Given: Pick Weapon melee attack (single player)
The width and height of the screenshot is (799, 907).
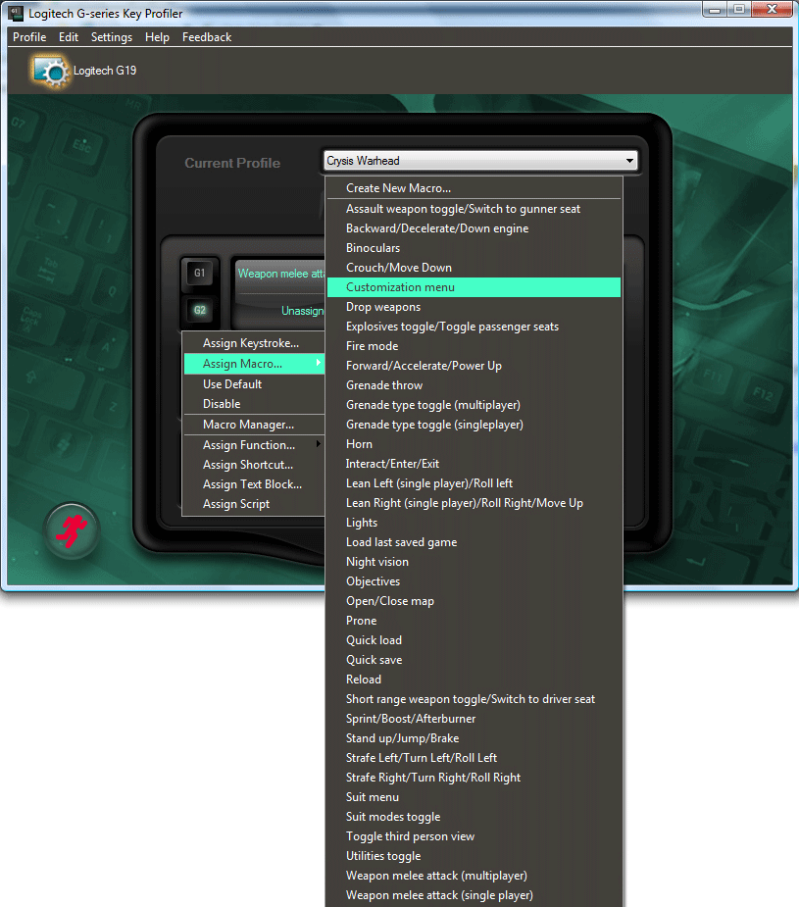Looking at the screenshot, I should [474, 895].
